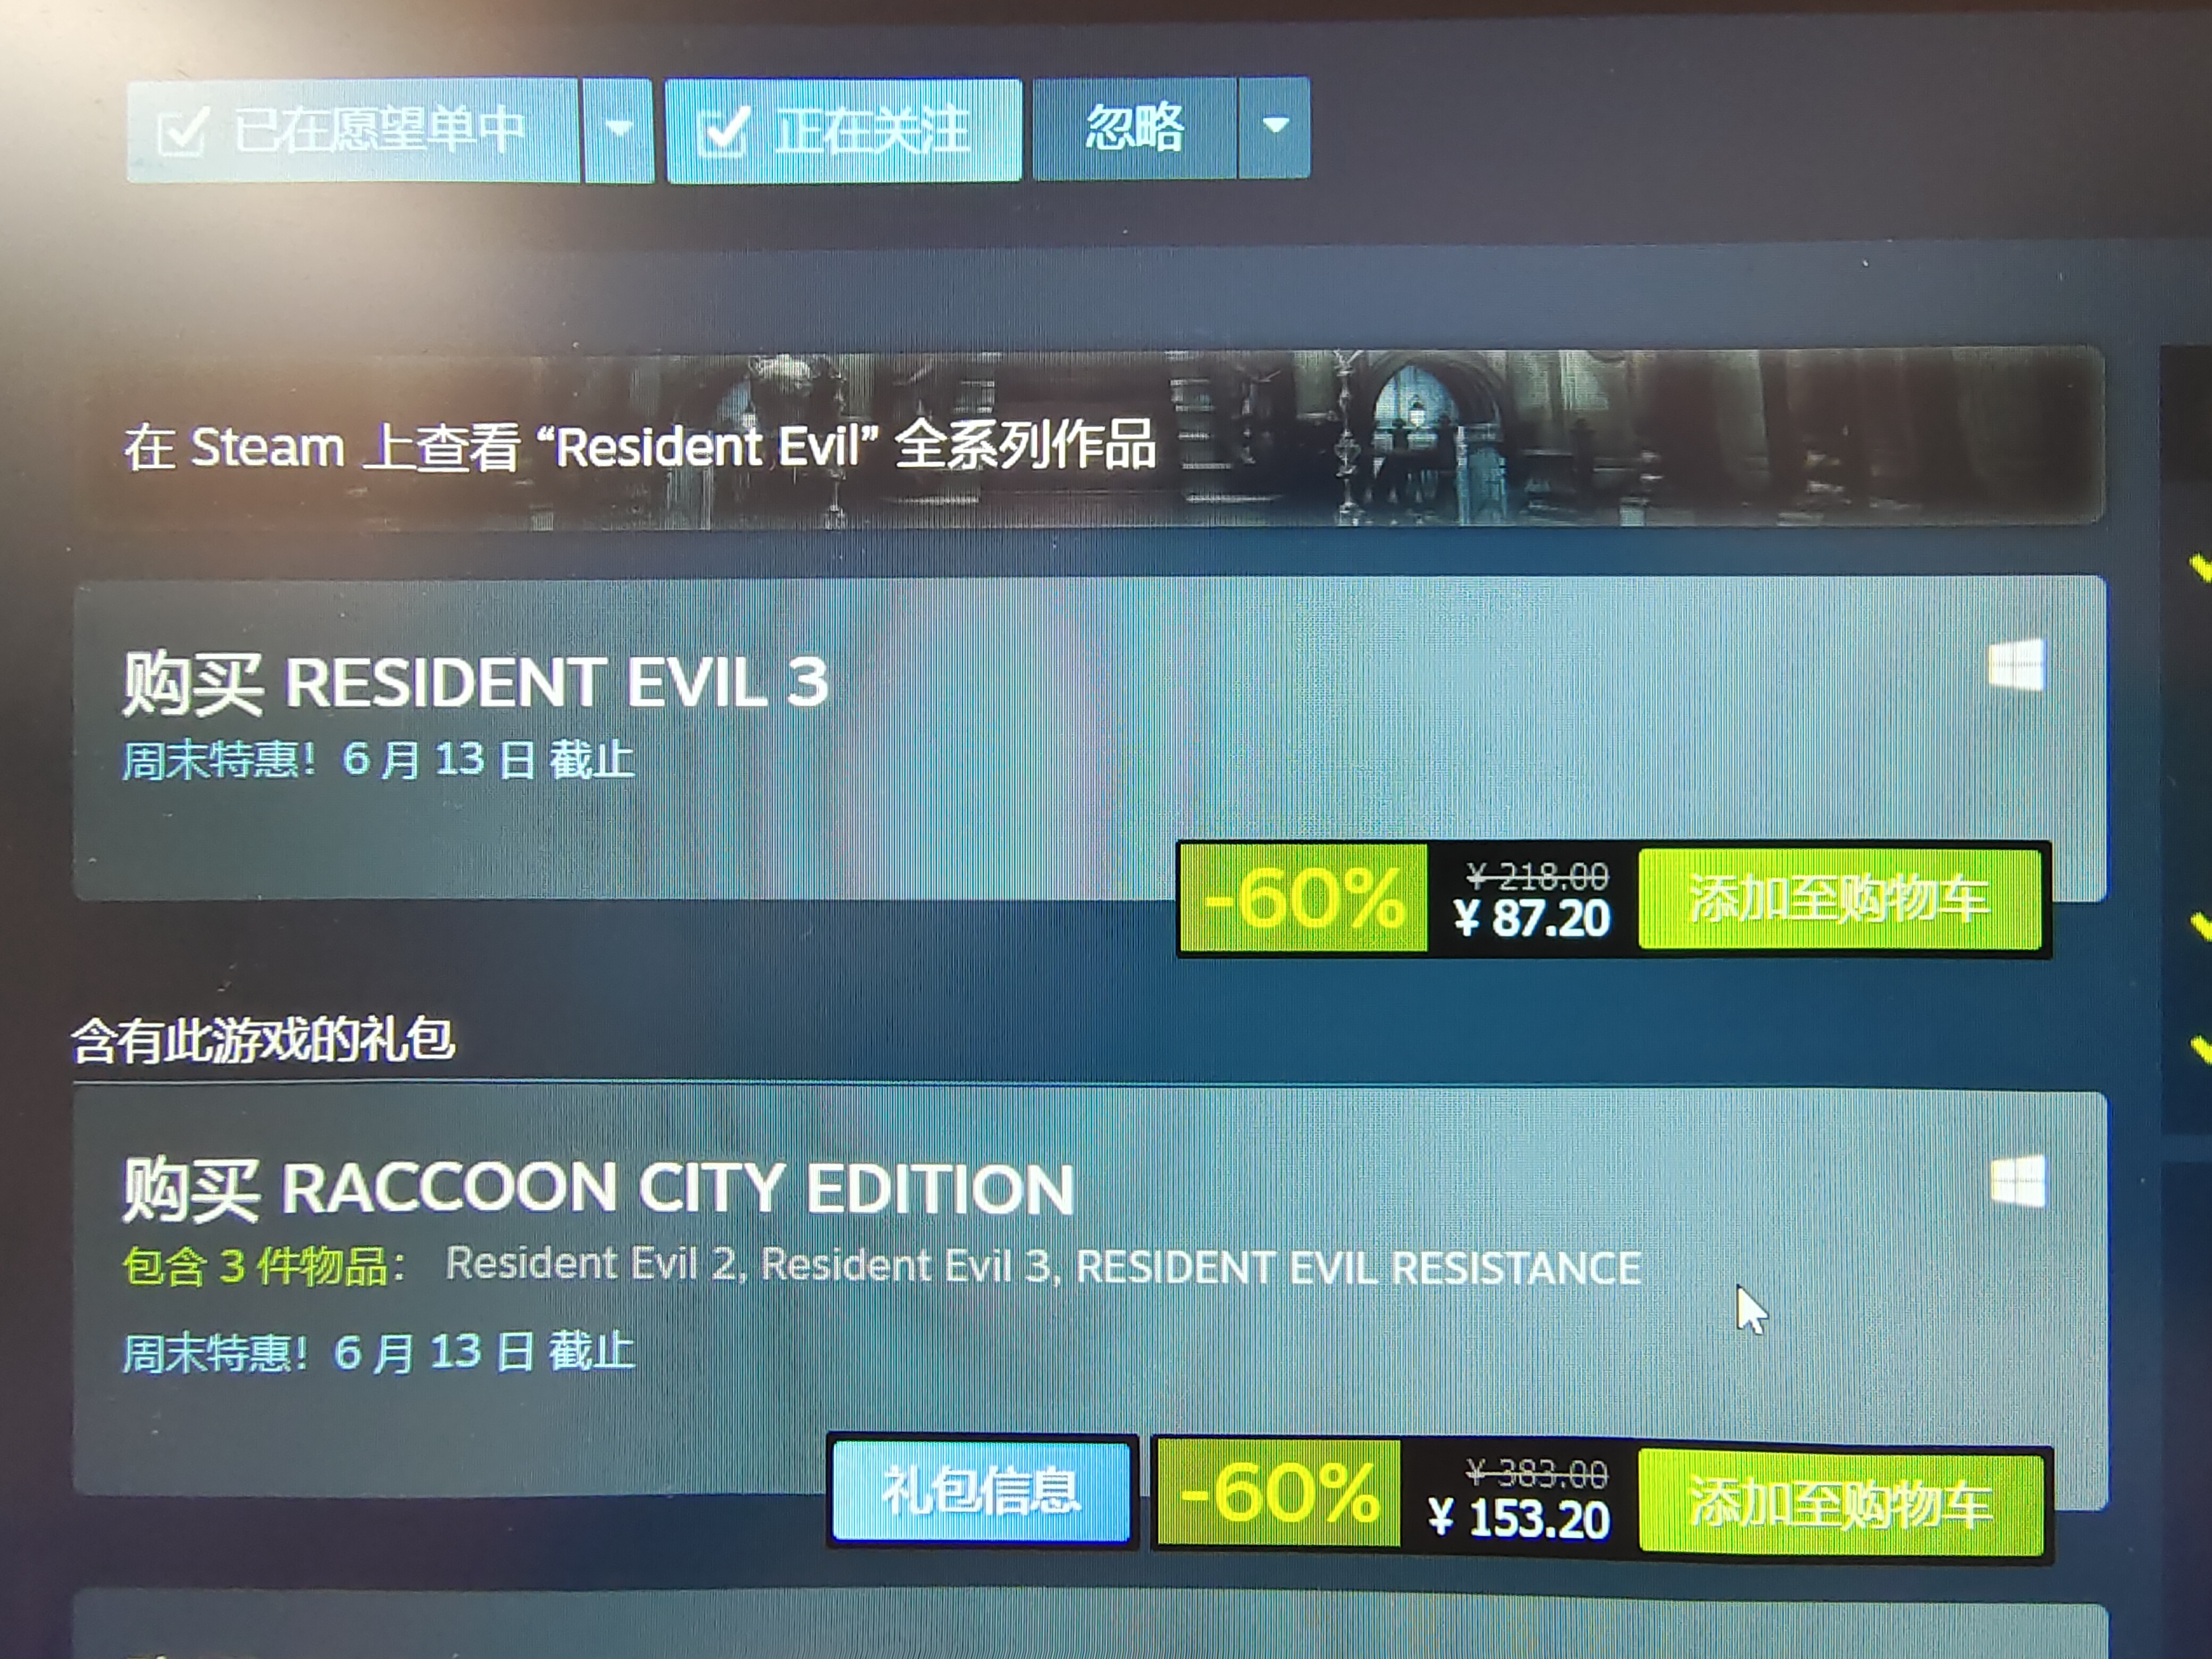The width and height of the screenshot is (2212, 1659).
Task: Toggle the 正在关注 follow button
Action: click(x=843, y=131)
